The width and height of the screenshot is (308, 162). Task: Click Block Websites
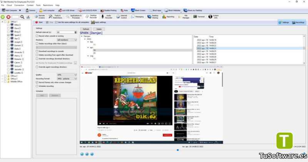pos(172,10)
